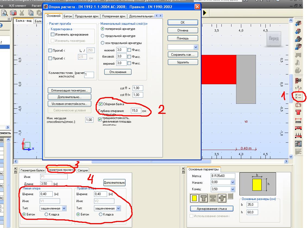Open the 'Секции' tab

83,170
